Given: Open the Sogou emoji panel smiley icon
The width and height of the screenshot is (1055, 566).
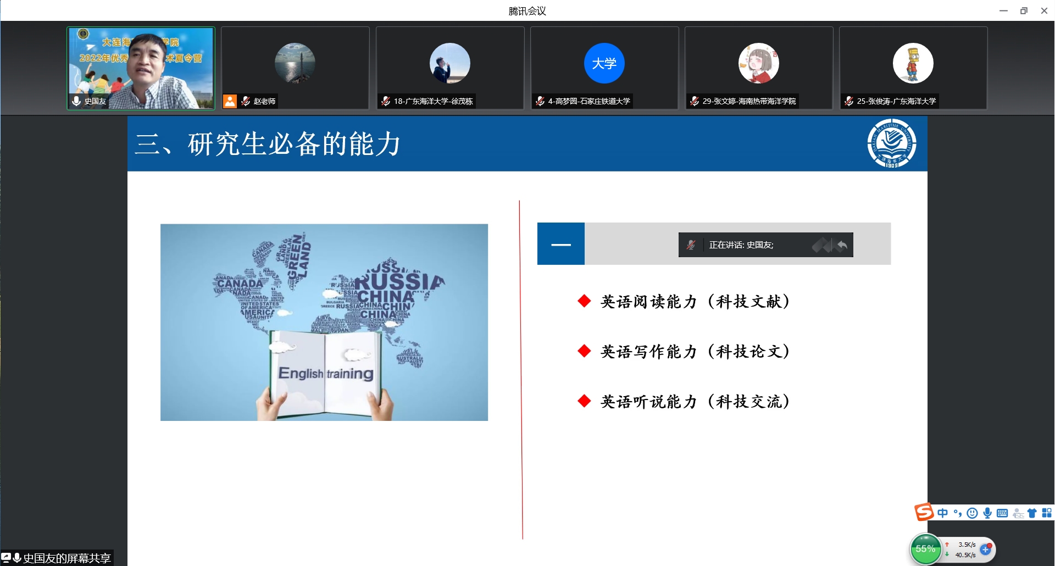Looking at the screenshot, I should [972, 513].
